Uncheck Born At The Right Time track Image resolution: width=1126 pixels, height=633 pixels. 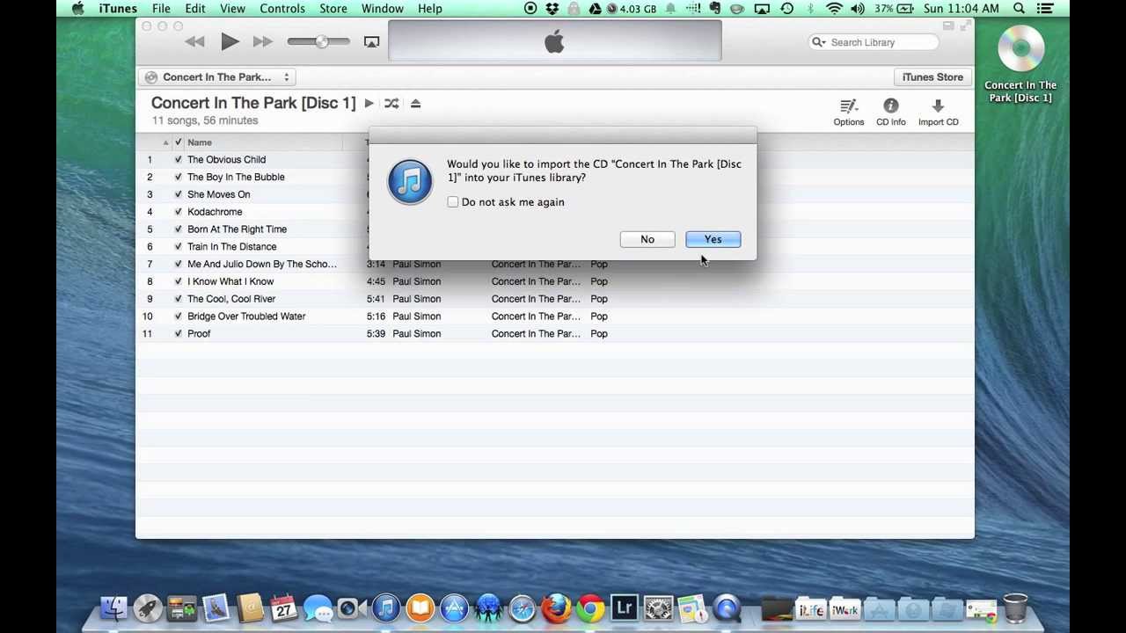point(179,229)
